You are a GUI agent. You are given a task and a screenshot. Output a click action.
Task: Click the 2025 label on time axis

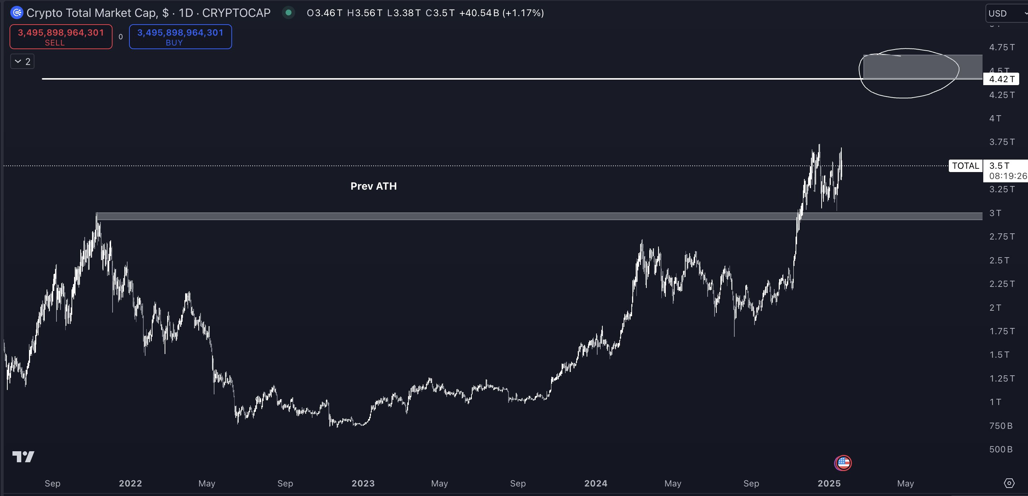pyautogui.click(x=829, y=483)
